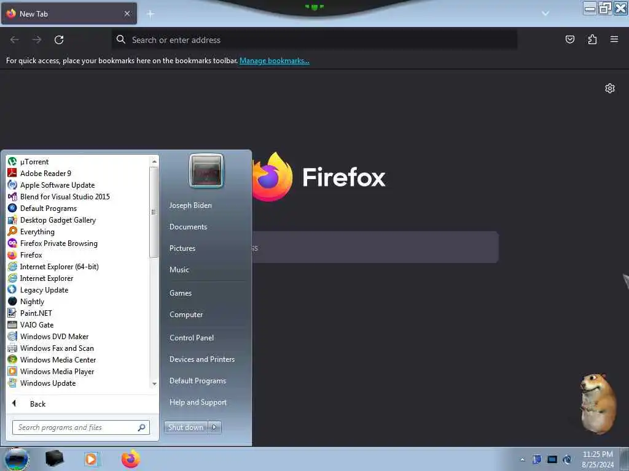Reload the current page

pos(59,40)
